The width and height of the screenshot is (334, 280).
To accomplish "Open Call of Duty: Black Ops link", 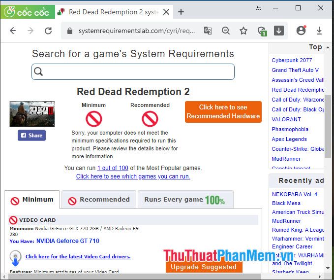I will (x=298, y=109).
